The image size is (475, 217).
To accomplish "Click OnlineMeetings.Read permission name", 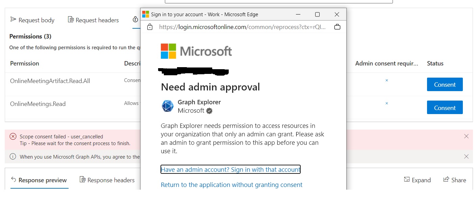I will point(38,104).
